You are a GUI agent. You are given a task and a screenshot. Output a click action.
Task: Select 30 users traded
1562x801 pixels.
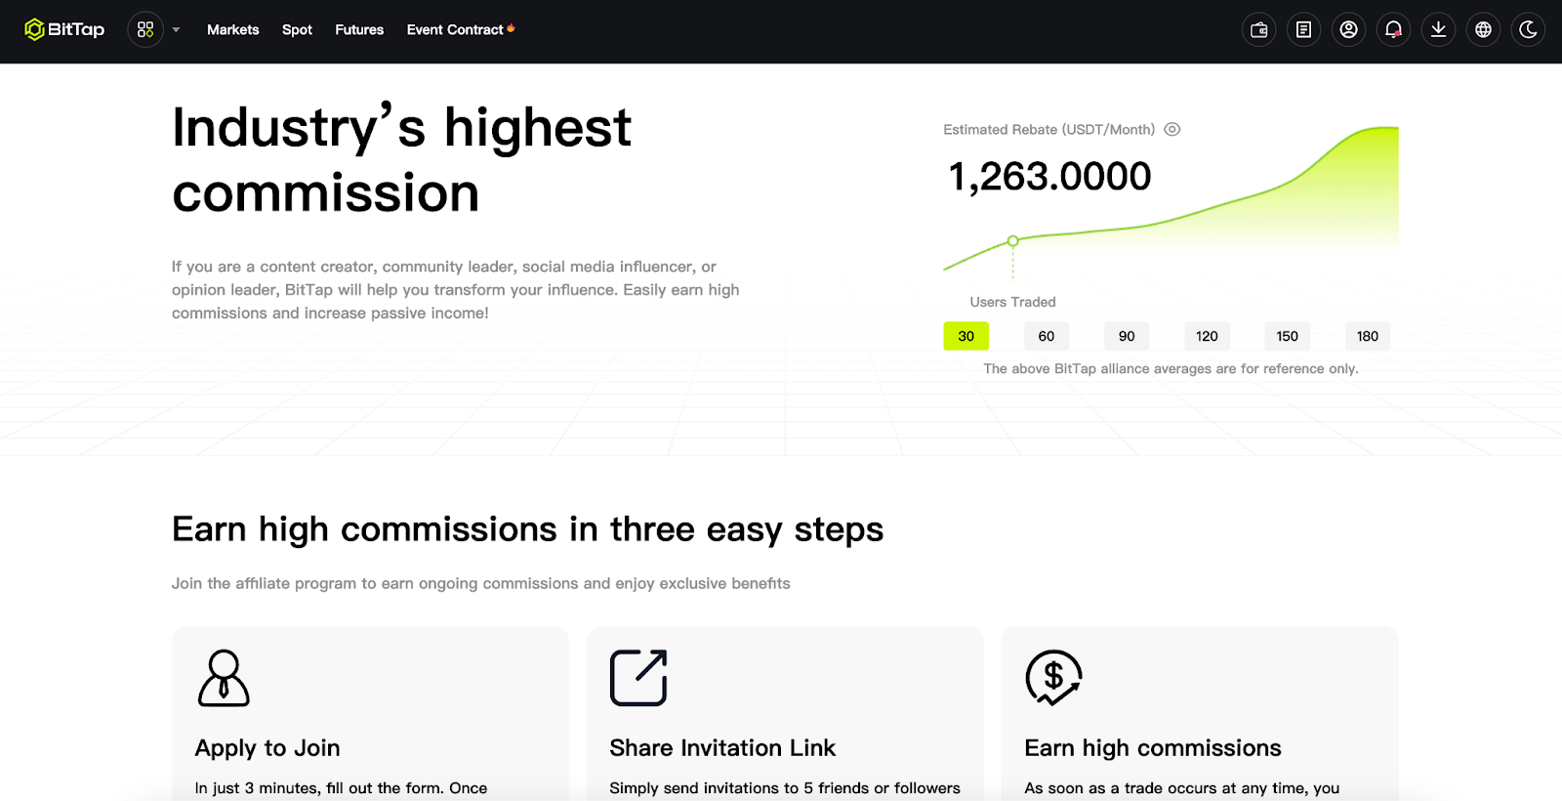click(966, 336)
